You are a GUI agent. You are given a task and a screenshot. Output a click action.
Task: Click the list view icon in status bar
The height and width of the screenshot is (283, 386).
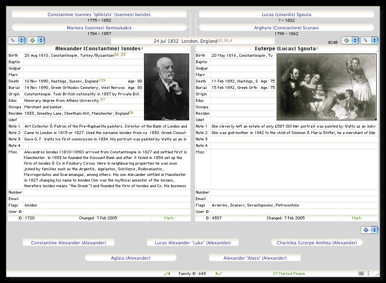361,274
